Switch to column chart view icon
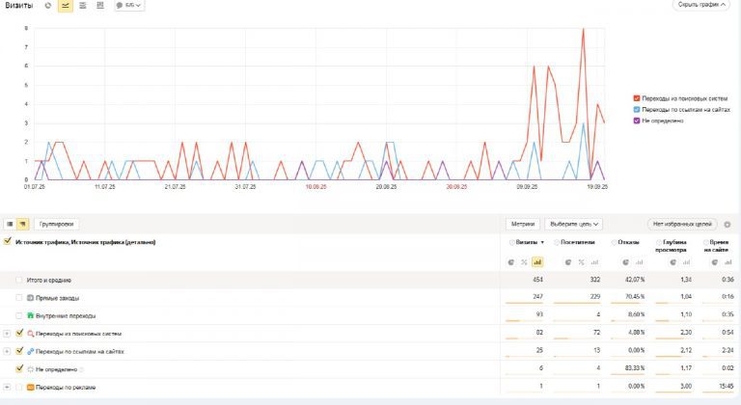 tap(99, 6)
